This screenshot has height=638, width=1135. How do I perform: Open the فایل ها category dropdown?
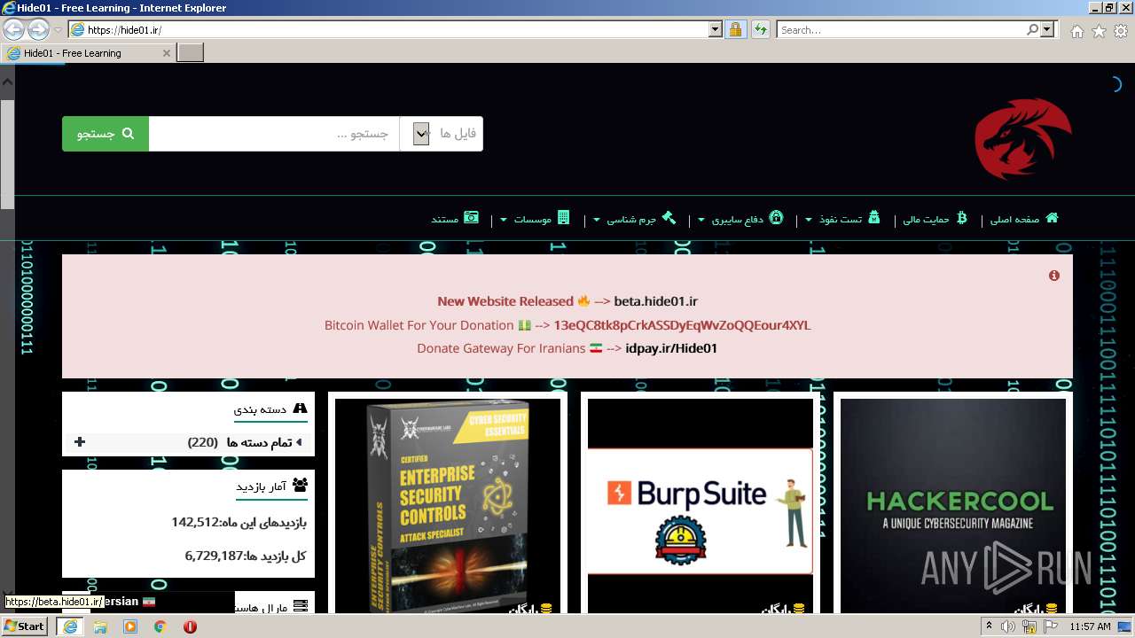point(442,134)
